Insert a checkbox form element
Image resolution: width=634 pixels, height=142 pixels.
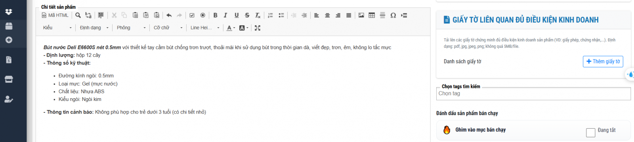(x=192, y=15)
